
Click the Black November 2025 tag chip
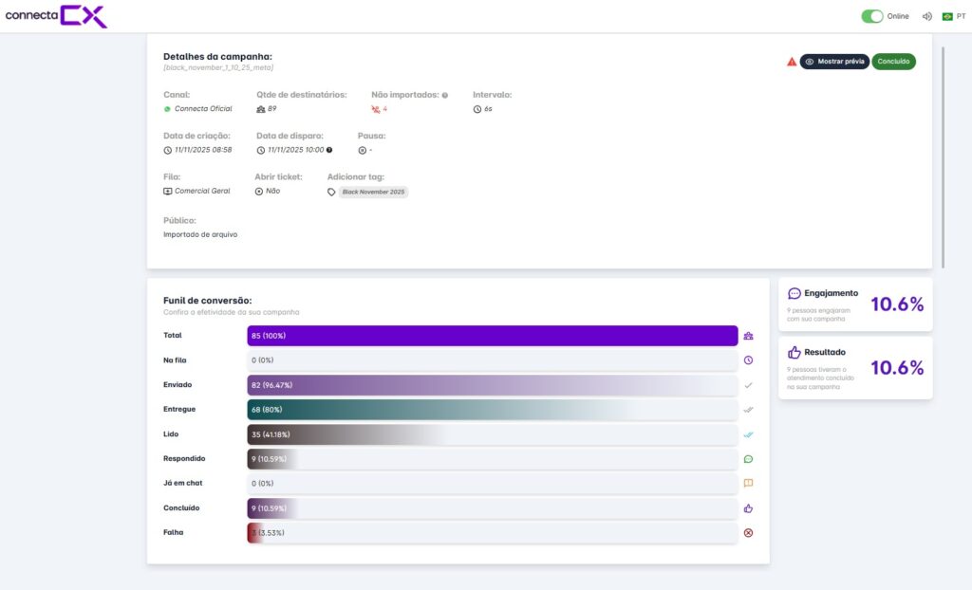(373, 192)
